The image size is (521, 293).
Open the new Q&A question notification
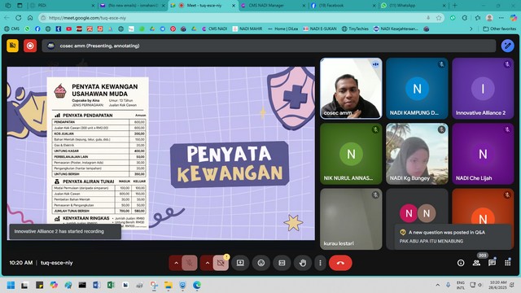[453, 237]
